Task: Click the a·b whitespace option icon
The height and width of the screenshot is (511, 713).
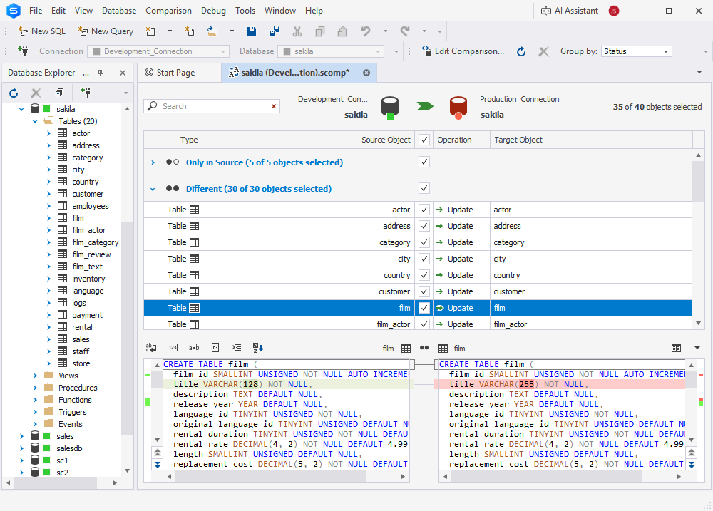Action: pos(194,348)
